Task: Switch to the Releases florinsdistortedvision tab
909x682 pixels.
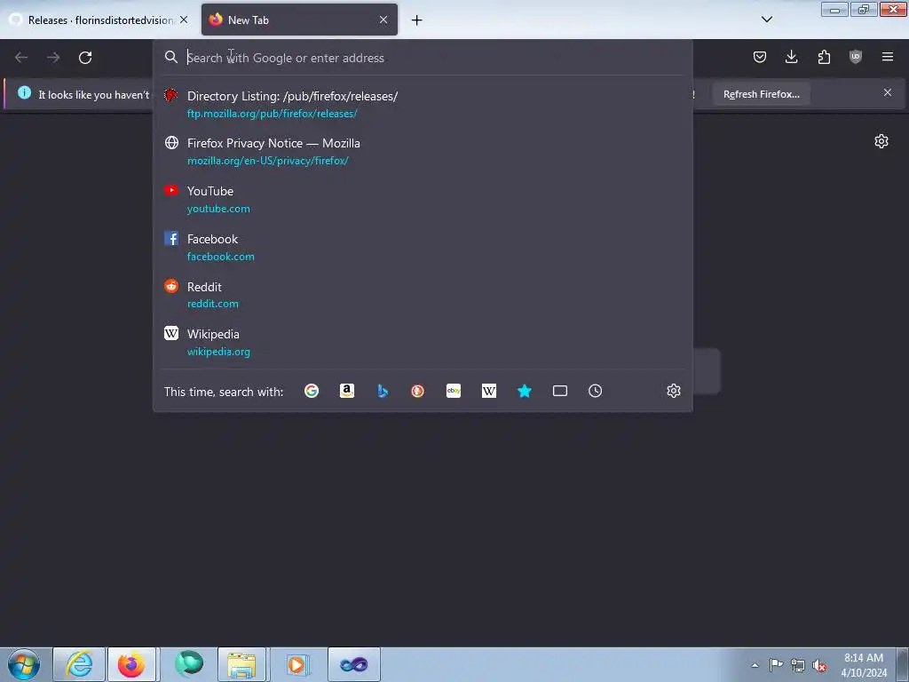Action: [x=99, y=20]
